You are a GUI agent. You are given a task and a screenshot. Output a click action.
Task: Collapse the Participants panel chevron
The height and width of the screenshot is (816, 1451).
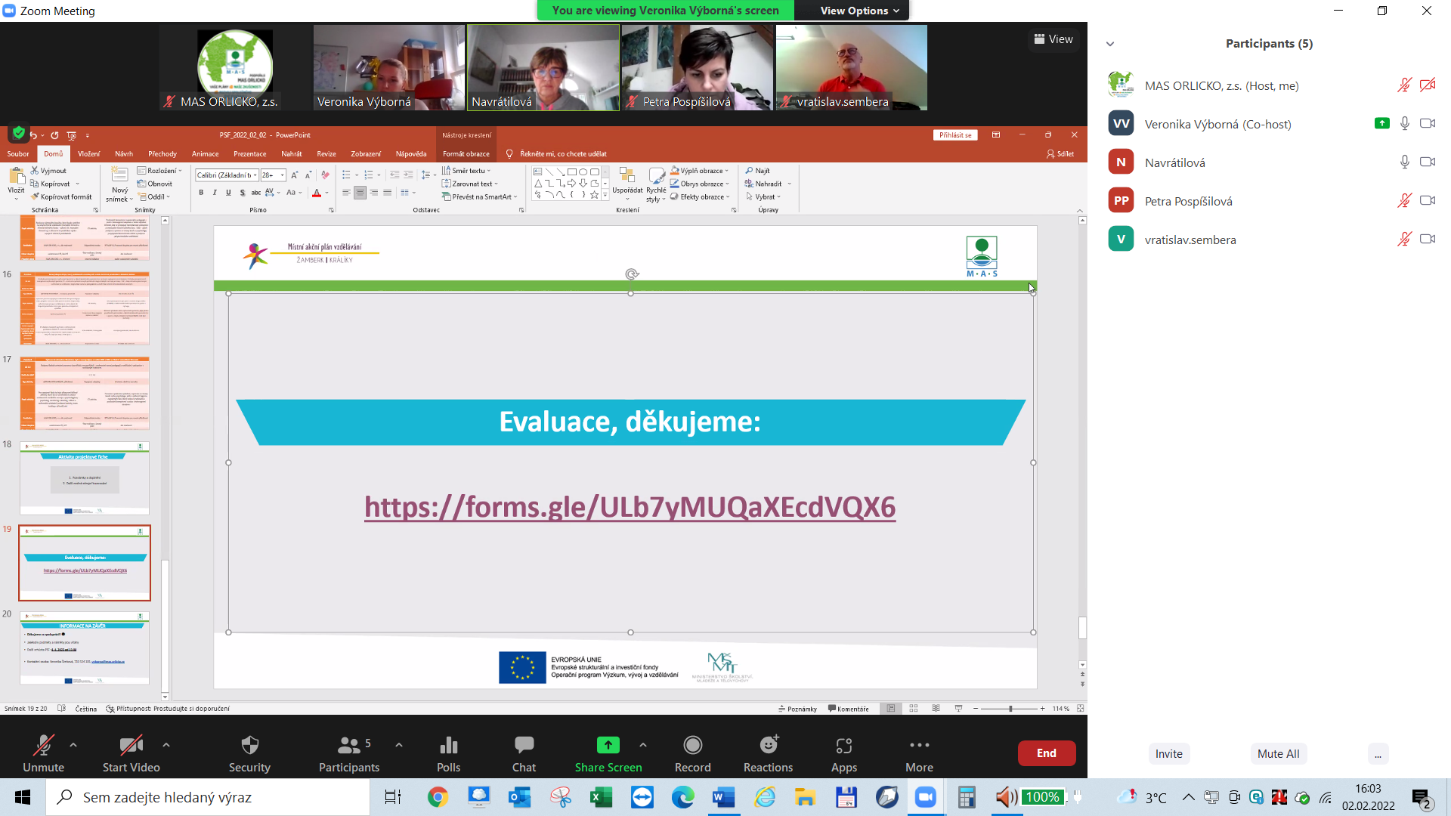[1110, 44]
